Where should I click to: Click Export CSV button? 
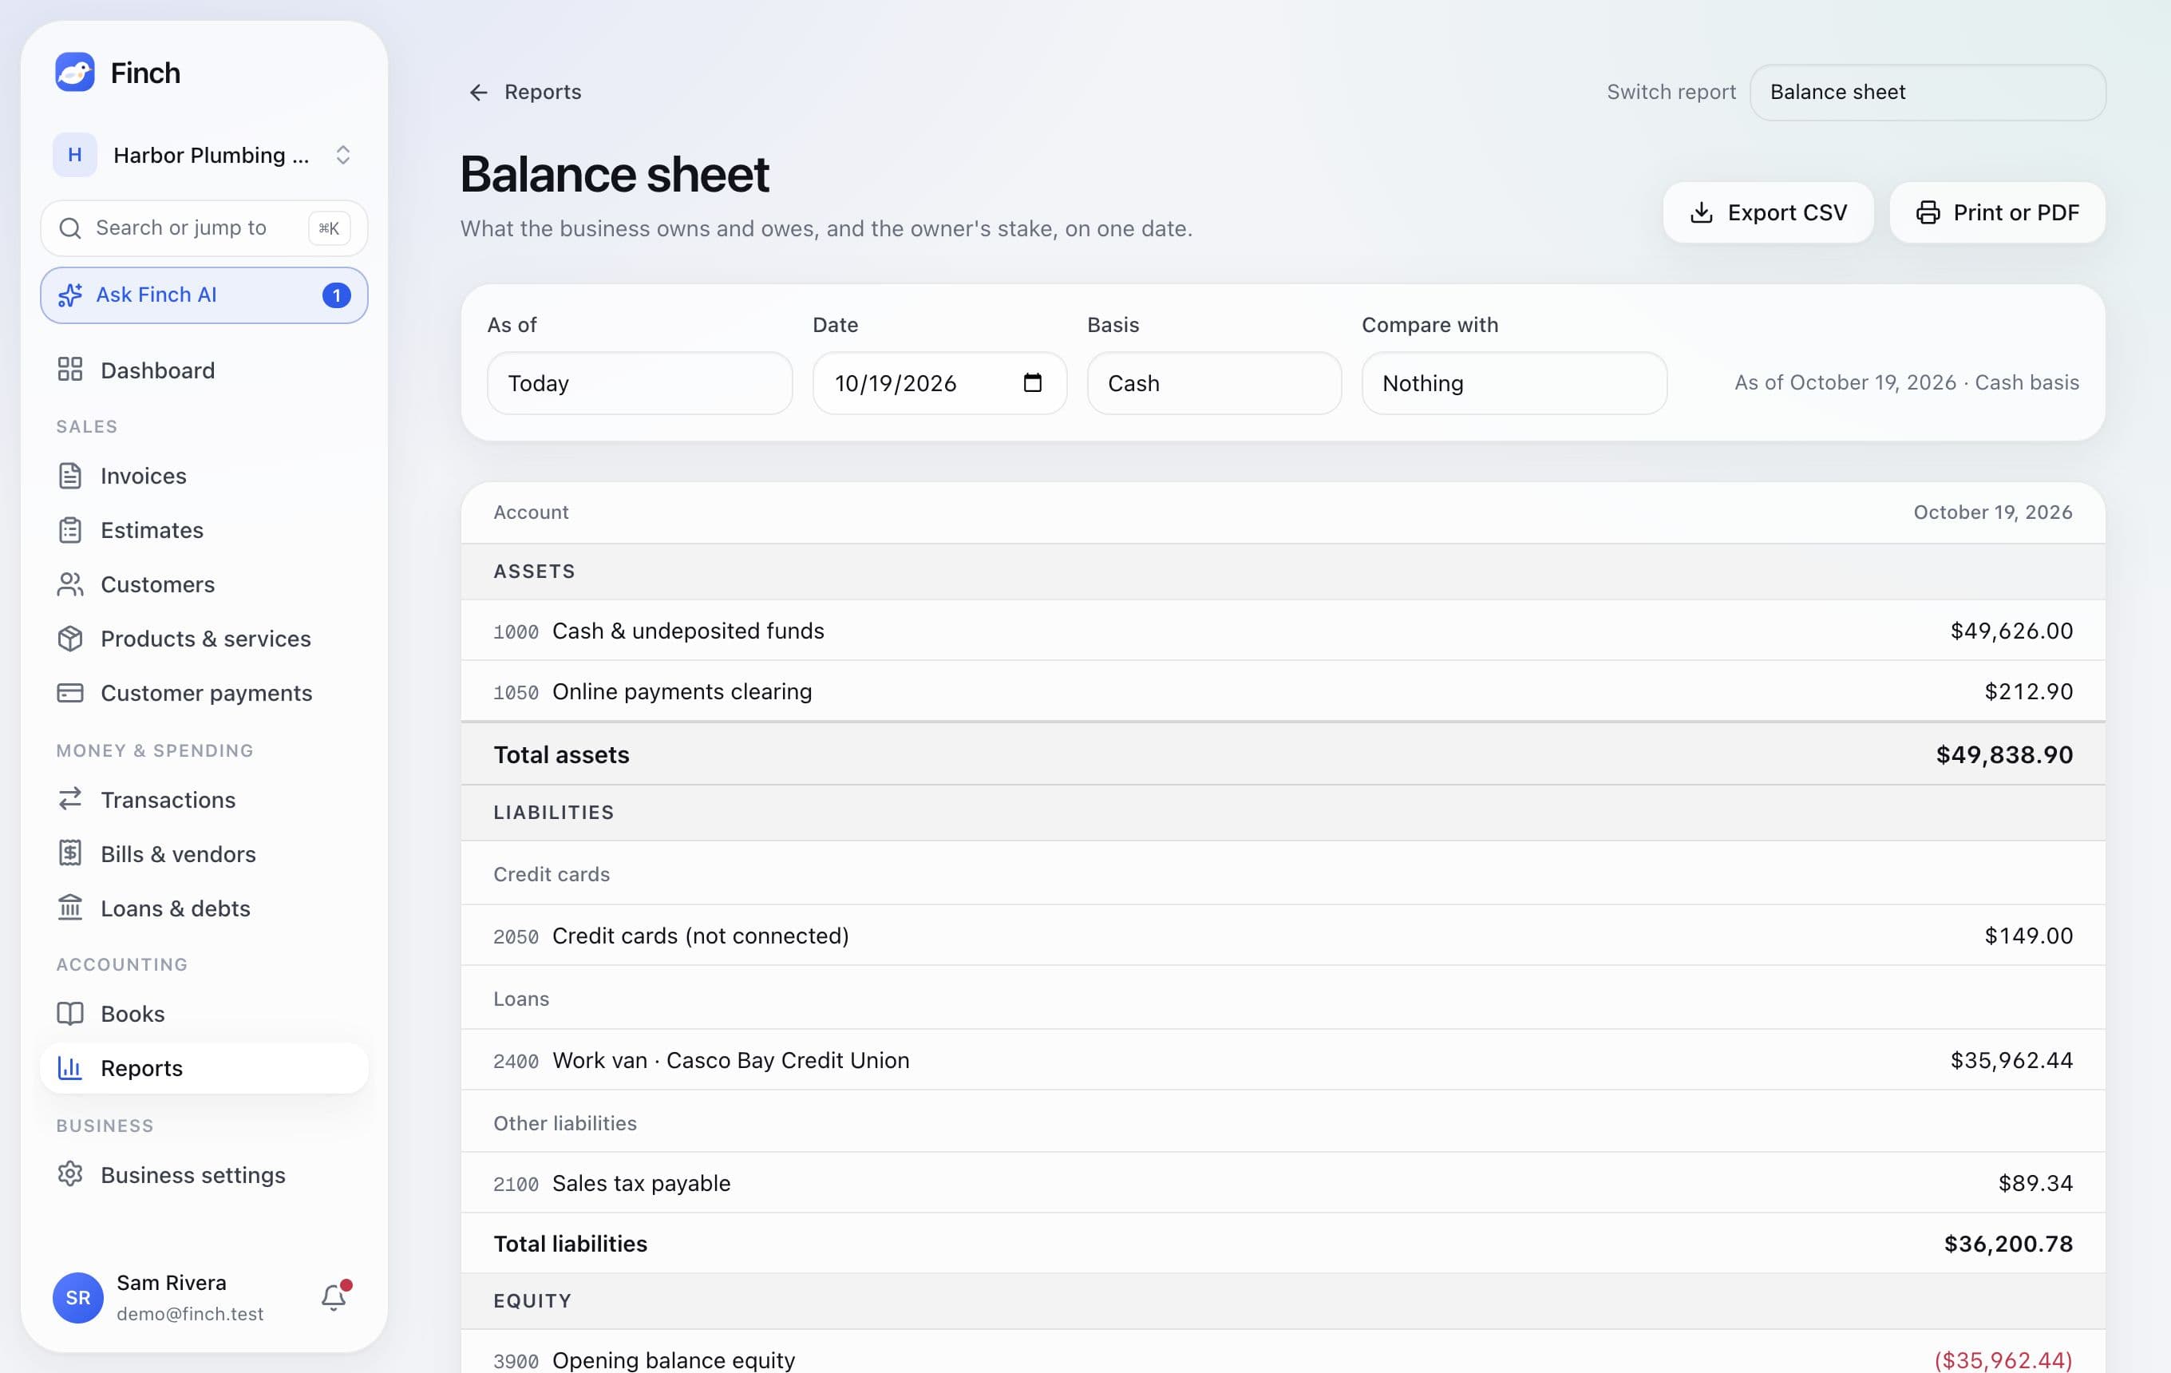(1768, 213)
